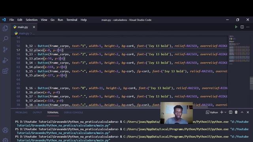253x142 pixels.
Task: Open the Accounts menu icon
Action: pyautogui.click(x=5, y=130)
